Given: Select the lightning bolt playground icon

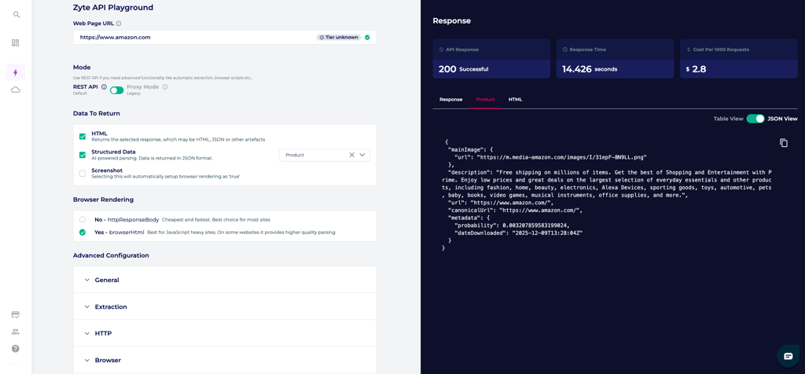Looking at the screenshot, I should coord(16,72).
